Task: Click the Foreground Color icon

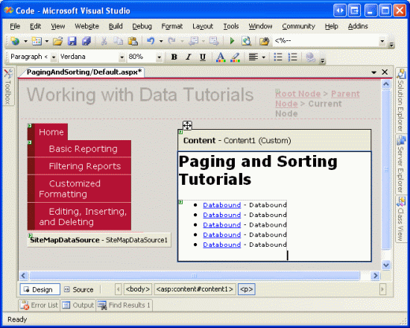Action: coord(221,57)
